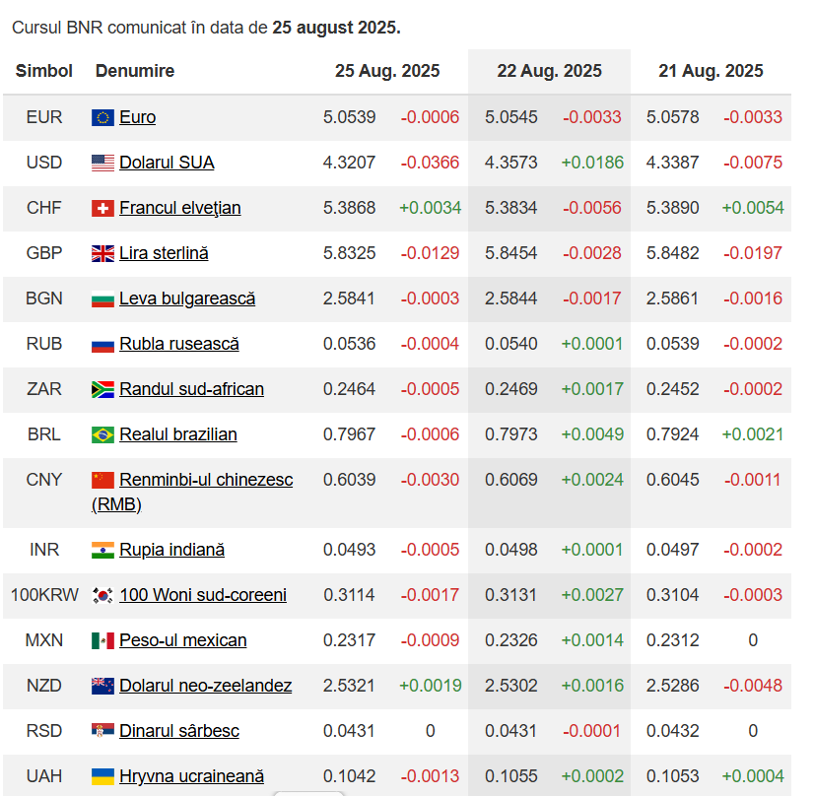The height and width of the screenshot is (796, 814).
Task: Click the Ukrainian flag icon
Action: tap(102, 776)
